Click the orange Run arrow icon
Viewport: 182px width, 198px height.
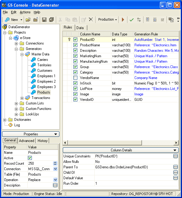tap(123, 20)
